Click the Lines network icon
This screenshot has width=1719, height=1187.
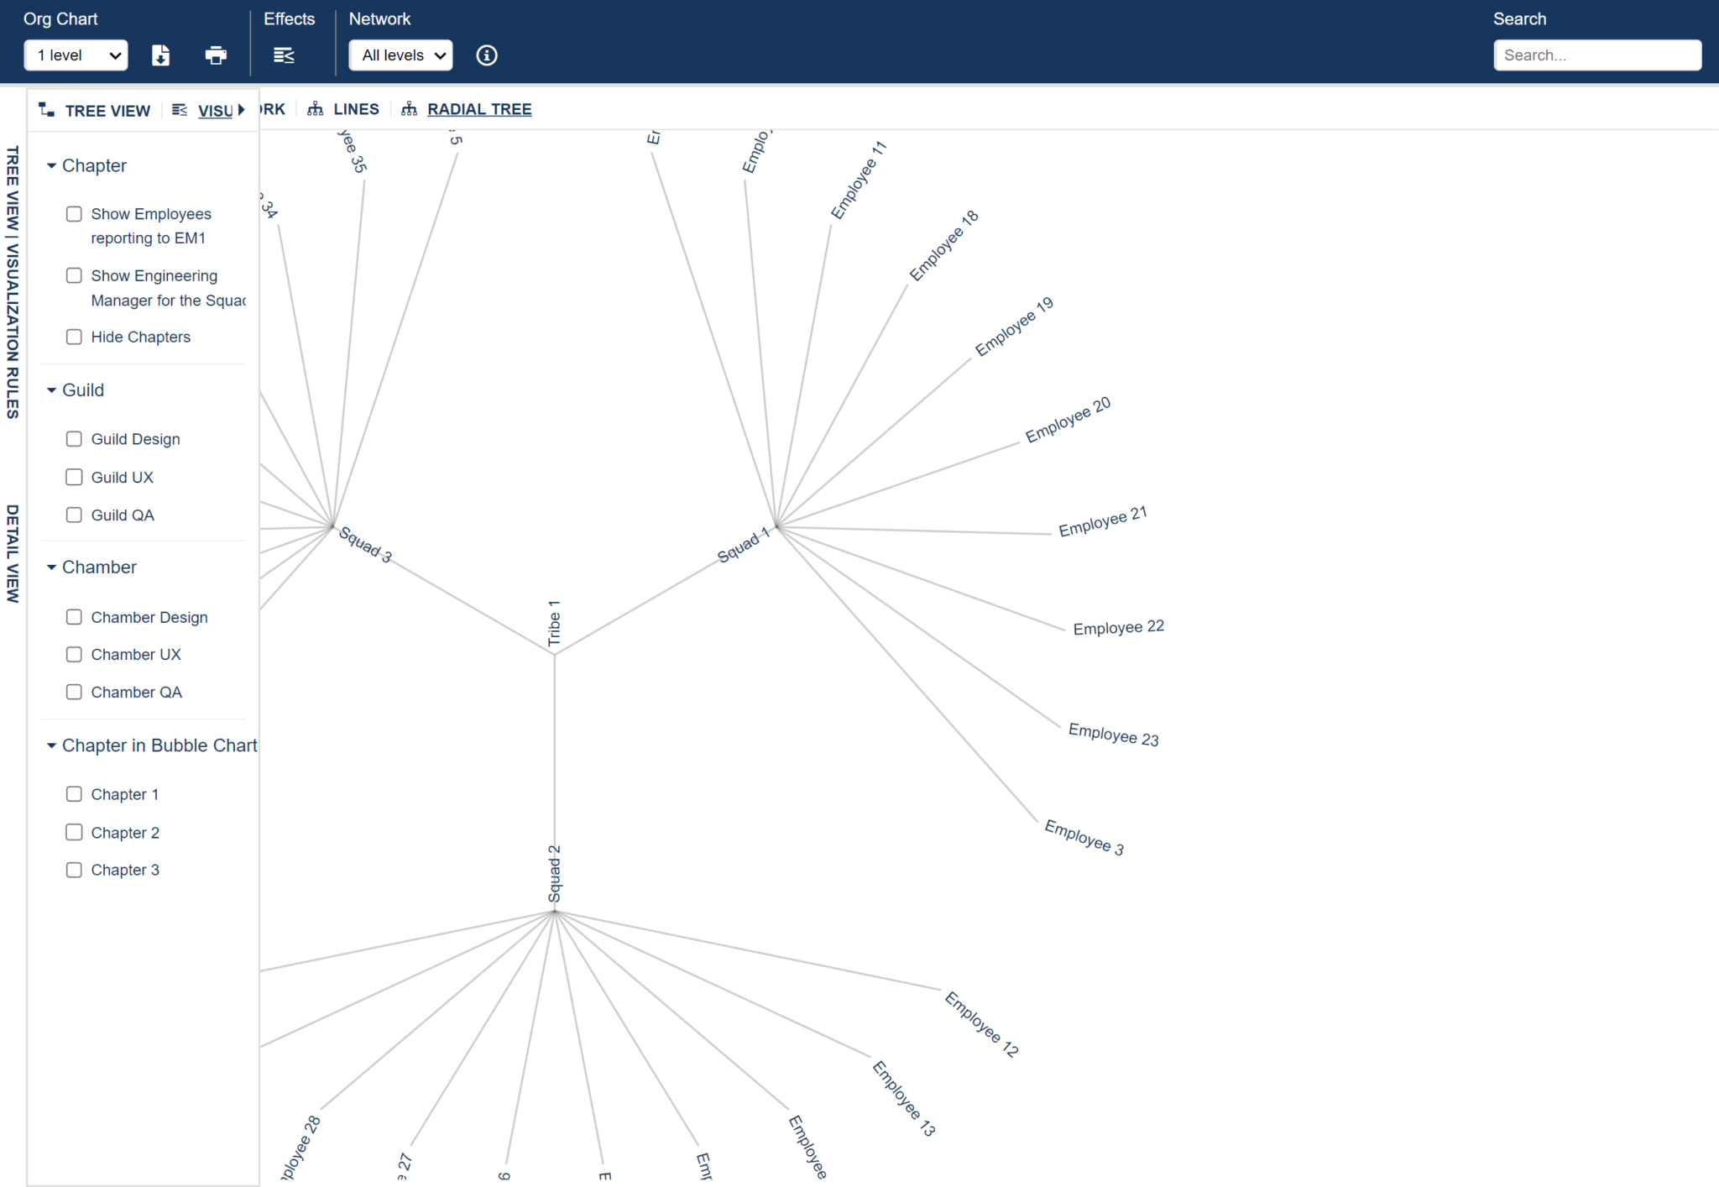point(315,108)
